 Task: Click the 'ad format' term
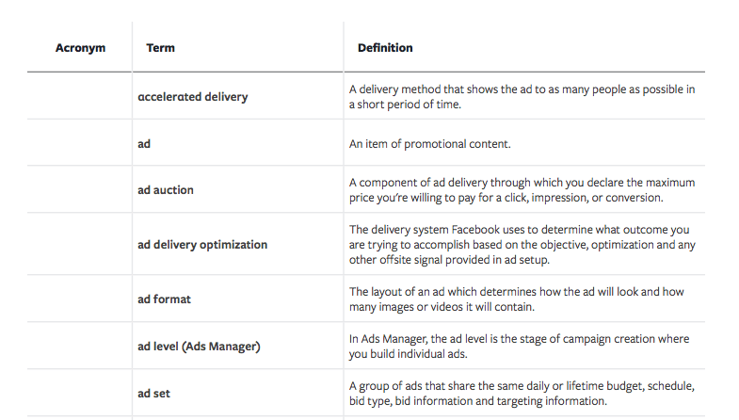165,299
